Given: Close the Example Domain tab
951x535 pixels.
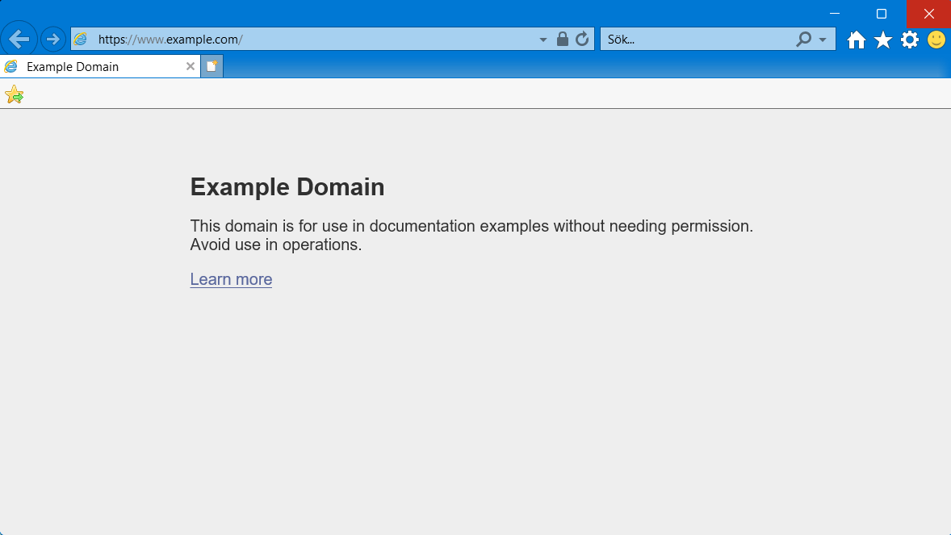Looking at the screenshot, I should (x=191, y=67).
